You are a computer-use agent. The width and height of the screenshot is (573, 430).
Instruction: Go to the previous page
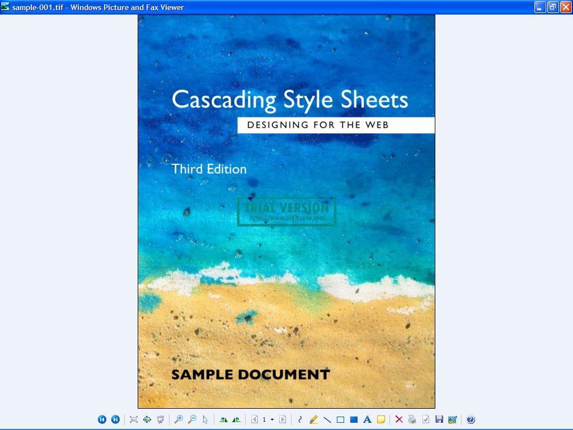(255, 419)
